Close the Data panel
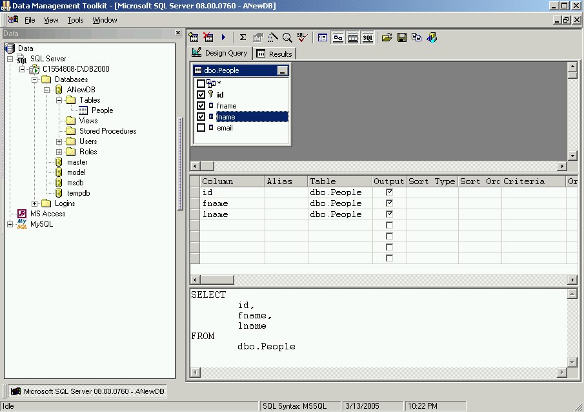Image resolution: width=584 pixels, height=412 pixels. 178,33
